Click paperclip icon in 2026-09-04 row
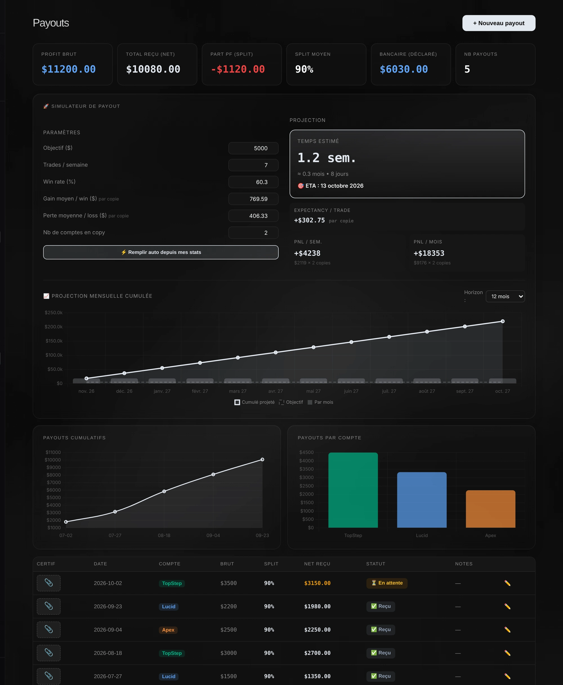The image size is (563, 685). pos(49,630)
